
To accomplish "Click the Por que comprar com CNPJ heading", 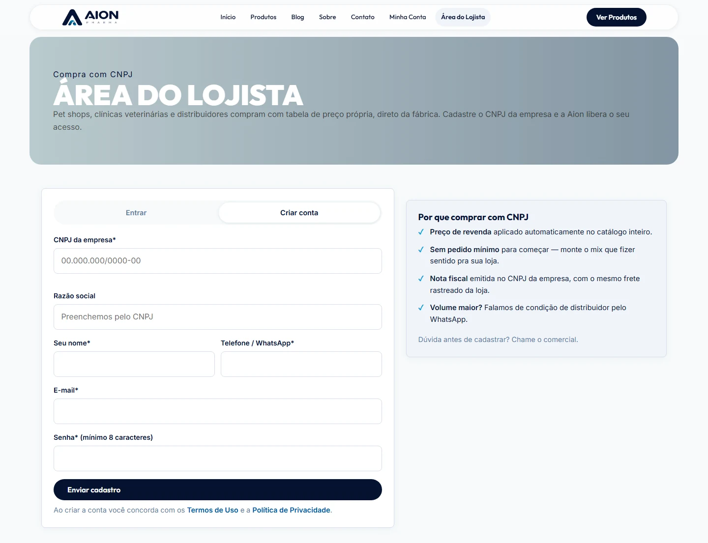I will pos(473,217).
